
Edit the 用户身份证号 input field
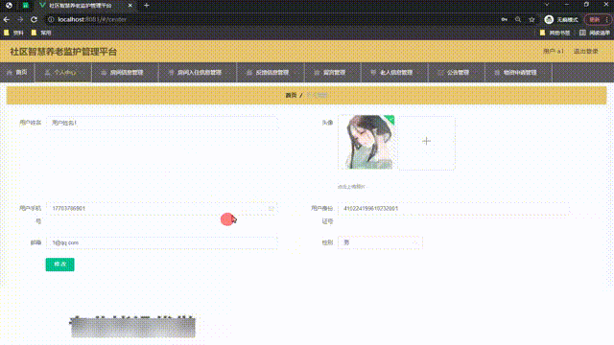click(x=454, y=209)
